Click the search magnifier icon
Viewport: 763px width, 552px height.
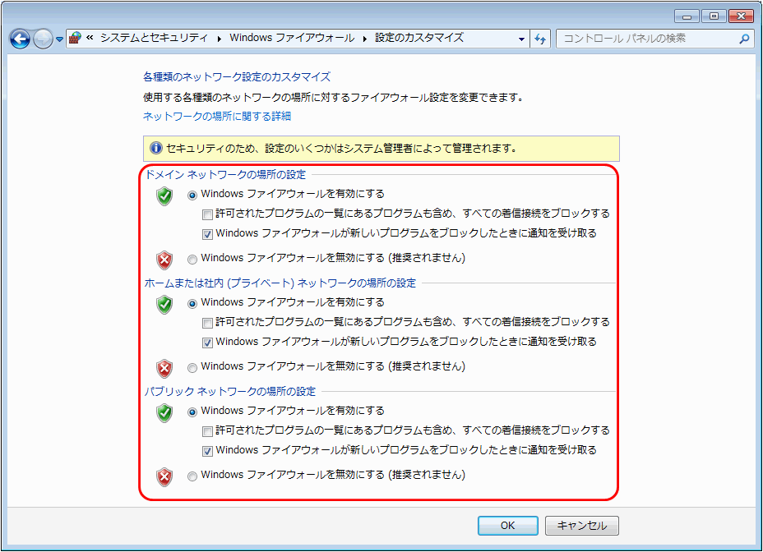click(742, 38)
